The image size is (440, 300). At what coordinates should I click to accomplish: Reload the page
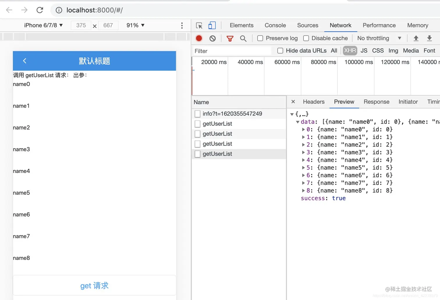click(40, 10)
